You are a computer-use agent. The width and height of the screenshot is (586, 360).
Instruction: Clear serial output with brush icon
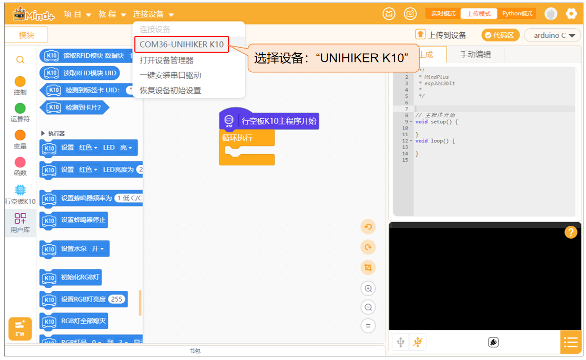(x=493, y=342)
